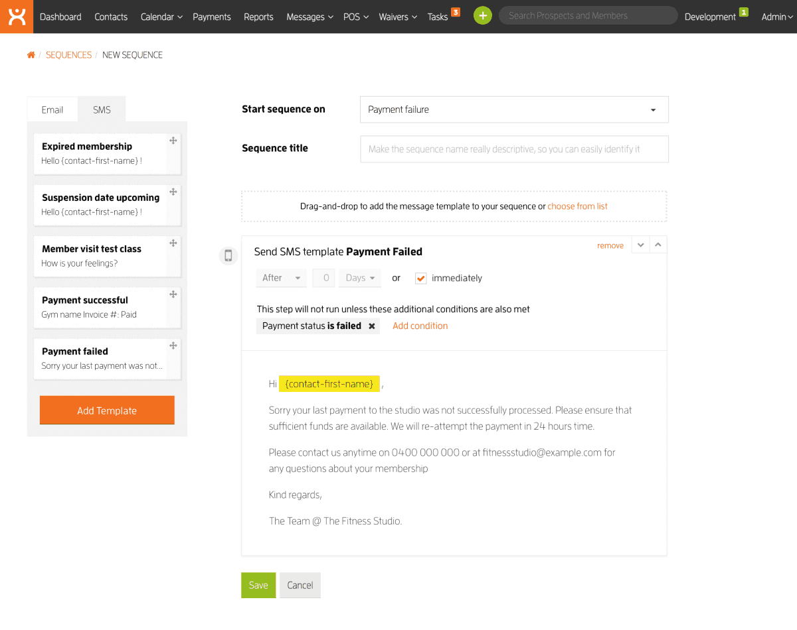Uncheck the immediately checkbox
The width and height of the screenshot is (797, 630).
420,279
